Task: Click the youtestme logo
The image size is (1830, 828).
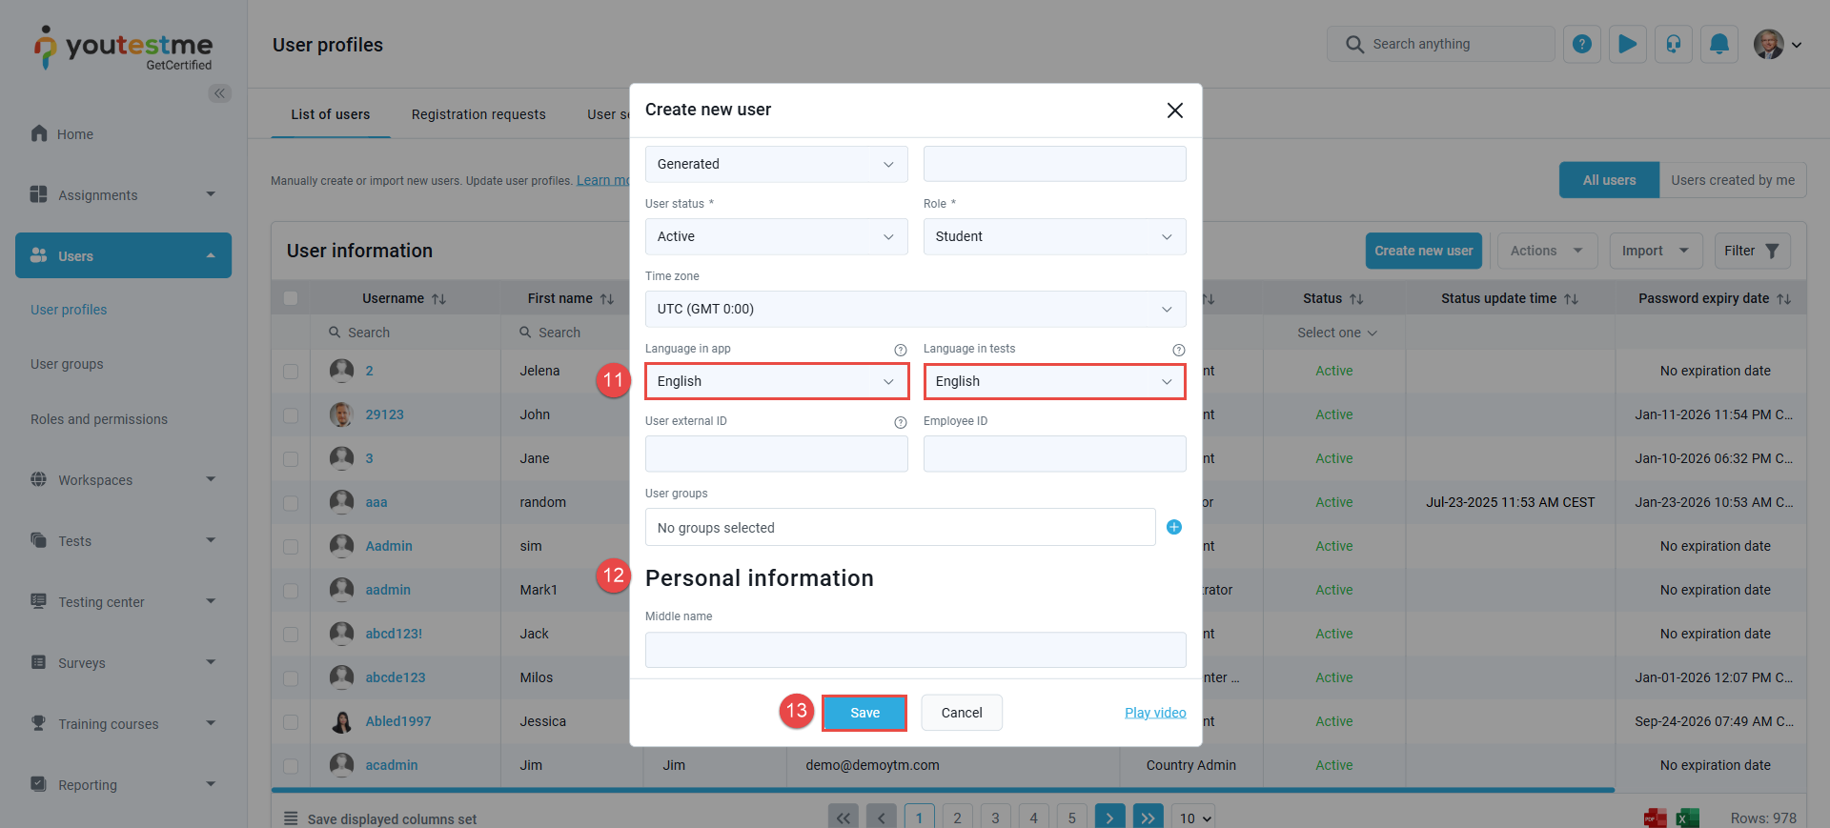Action: click(124, 48)
